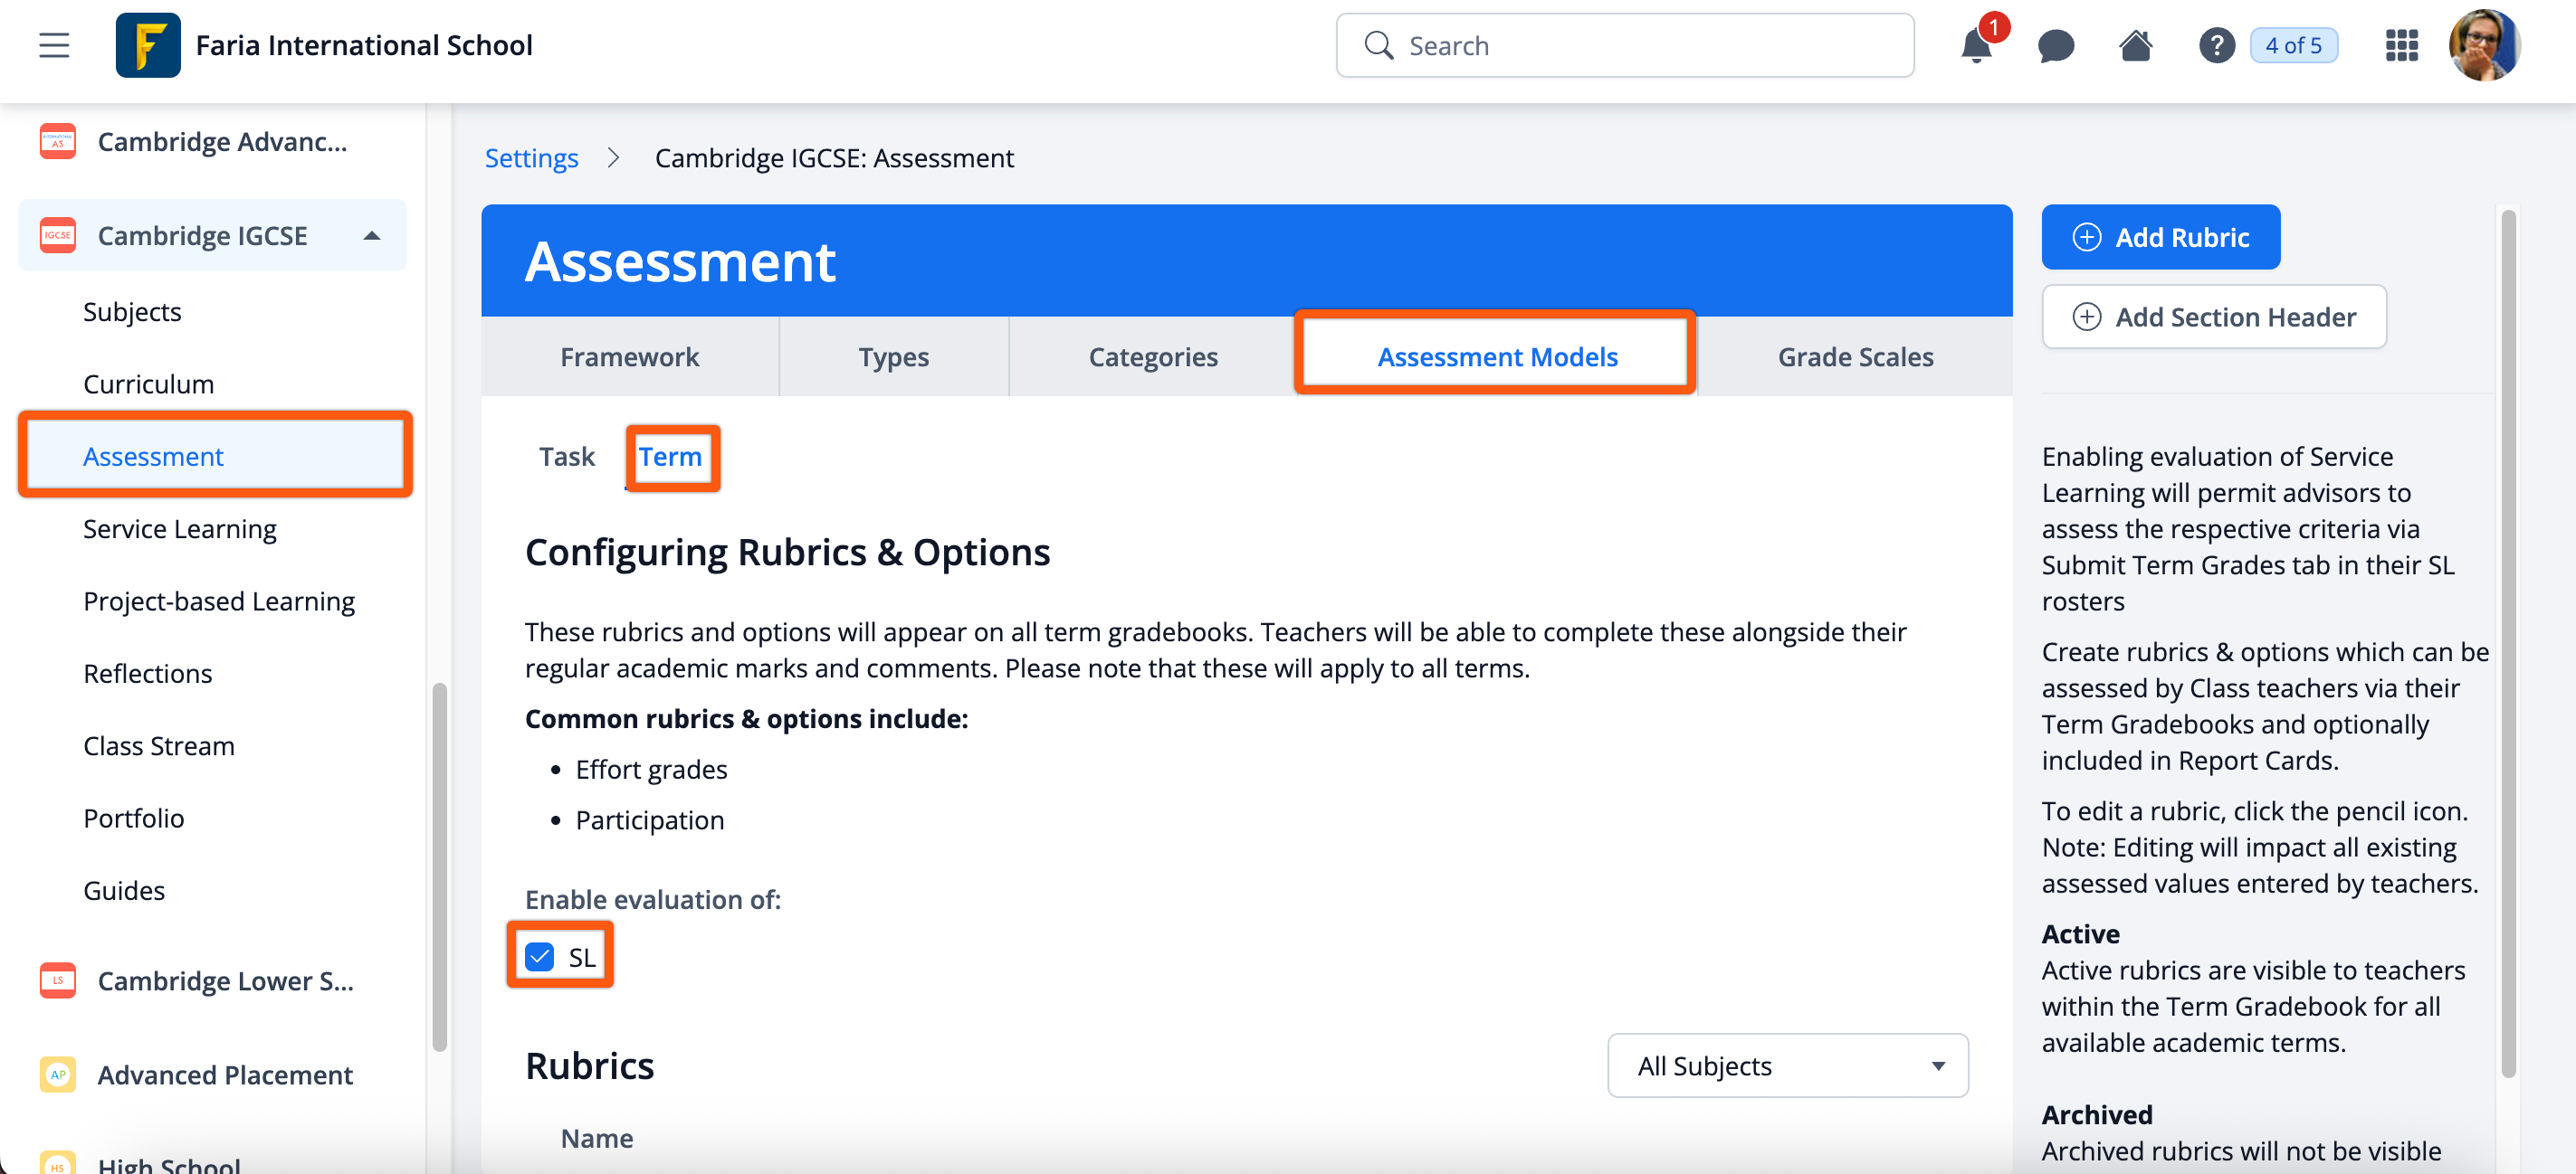
Task: Expand the Advanced Placement program menu
Action: pos(224,1075)
